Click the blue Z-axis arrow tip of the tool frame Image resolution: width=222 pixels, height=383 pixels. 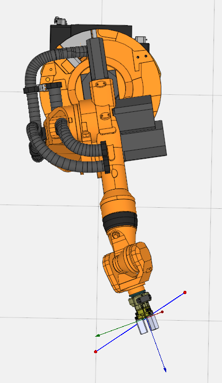tap(165, 370)
